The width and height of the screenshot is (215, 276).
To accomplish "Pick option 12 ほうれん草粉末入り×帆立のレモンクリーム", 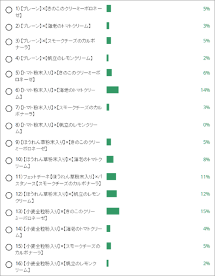I will tap(9, 196).
